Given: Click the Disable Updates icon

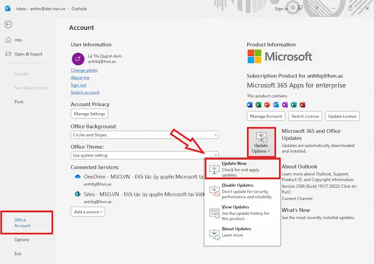Looking at the screenshot, I should click(x=214, y=191).
